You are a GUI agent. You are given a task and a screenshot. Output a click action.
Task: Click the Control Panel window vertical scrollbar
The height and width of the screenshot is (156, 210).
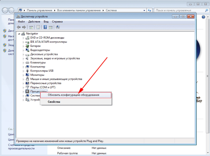pos(208,76)
